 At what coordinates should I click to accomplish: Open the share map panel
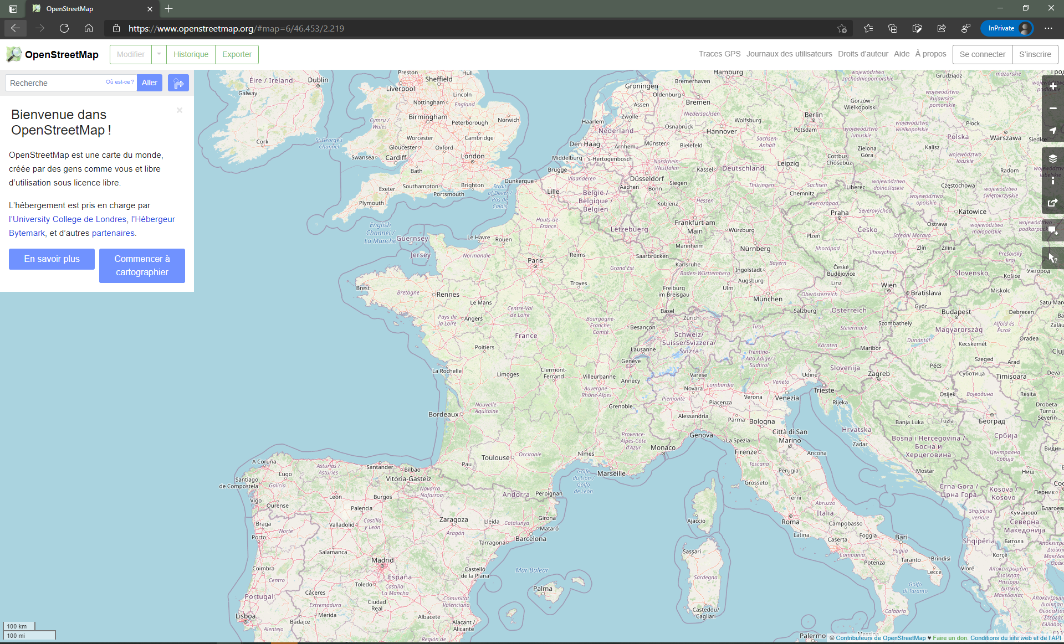click(x=1052, y=203)
